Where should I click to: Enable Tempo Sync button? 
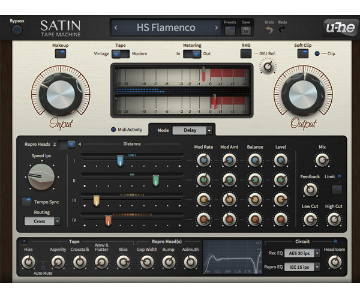click(26, 202)
